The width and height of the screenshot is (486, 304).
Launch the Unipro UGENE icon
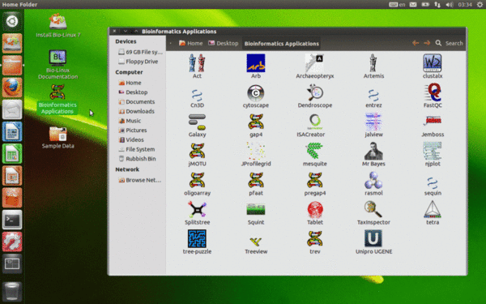coord(373,238)
